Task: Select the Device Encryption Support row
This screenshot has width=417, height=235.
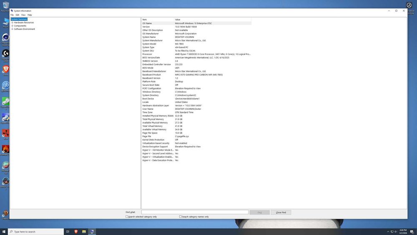Action: pos(196,147)
